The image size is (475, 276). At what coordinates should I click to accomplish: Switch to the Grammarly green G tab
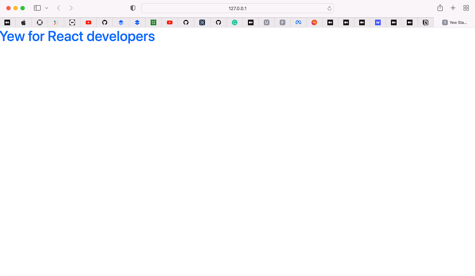(234, 22)
